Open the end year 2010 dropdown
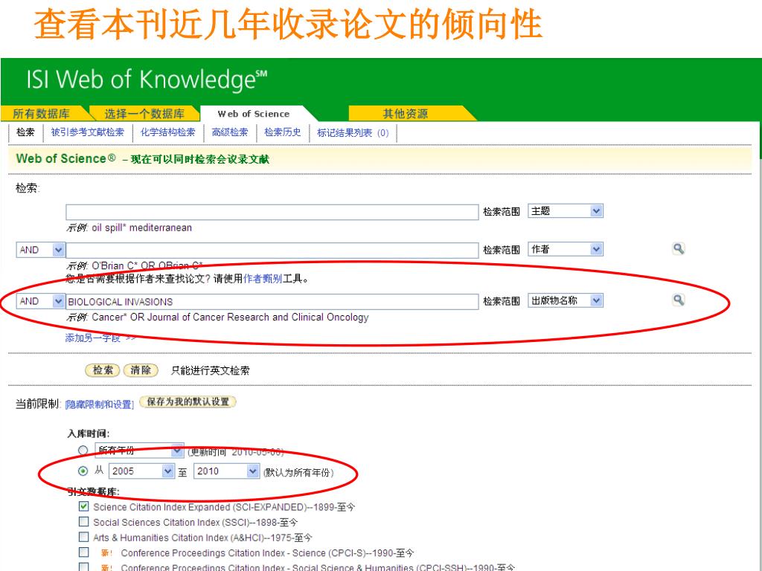 tap(226, 471)
